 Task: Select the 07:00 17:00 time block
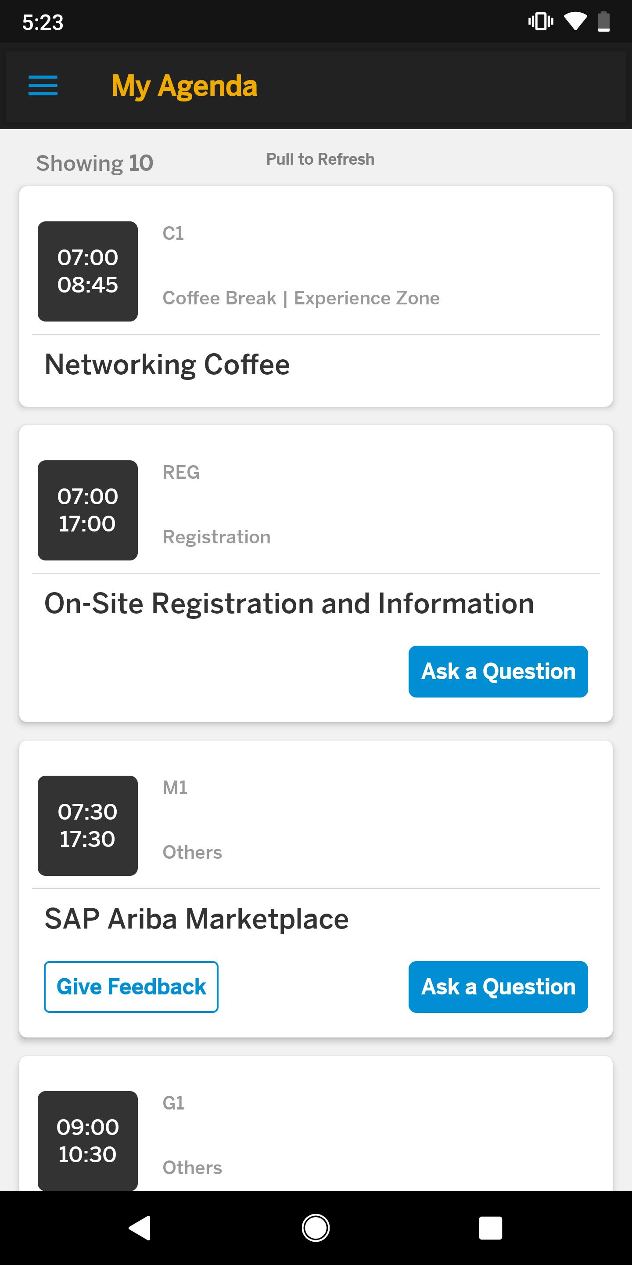tap(88, 510)
